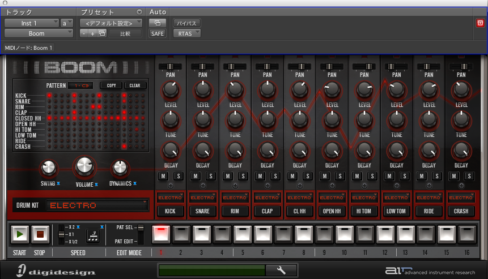Open the SNARE channel ELECTRO kit dropdown
Image resolution: width=488 pixels, height=279 pixels.
[x=203, y=198]
